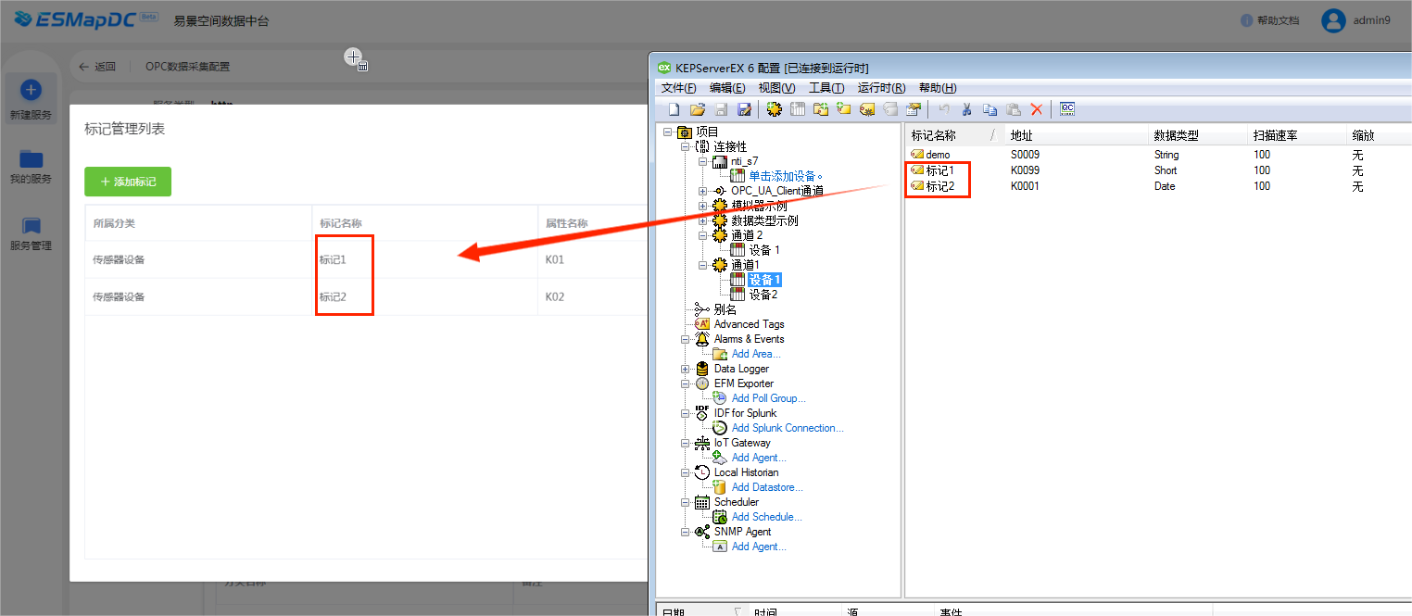The height and width of the screenshot is (616, 1412).
Task: Open the 帮助文档 help link
Action: pos(1269,20)
